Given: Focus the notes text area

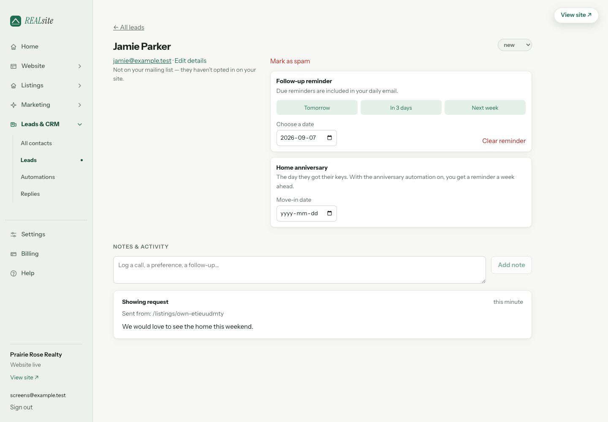Looking at the screenshot, I should pos(299,270).
